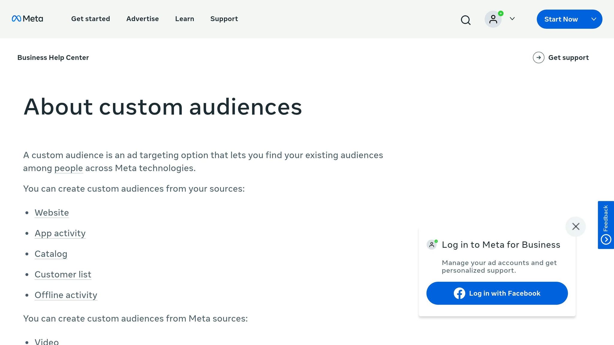This screenshot has width=614, height=345.
Task: Open the Get started menu
Action: pos(91,19)
